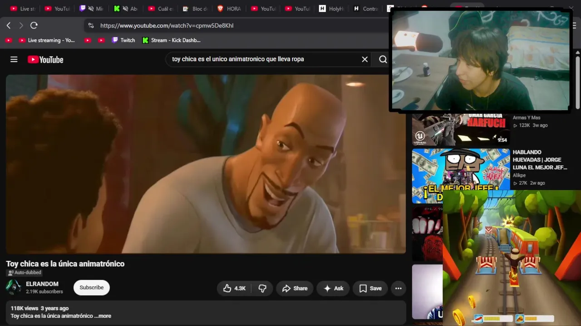Like the video with 4.3K likes

pos(234,288)
